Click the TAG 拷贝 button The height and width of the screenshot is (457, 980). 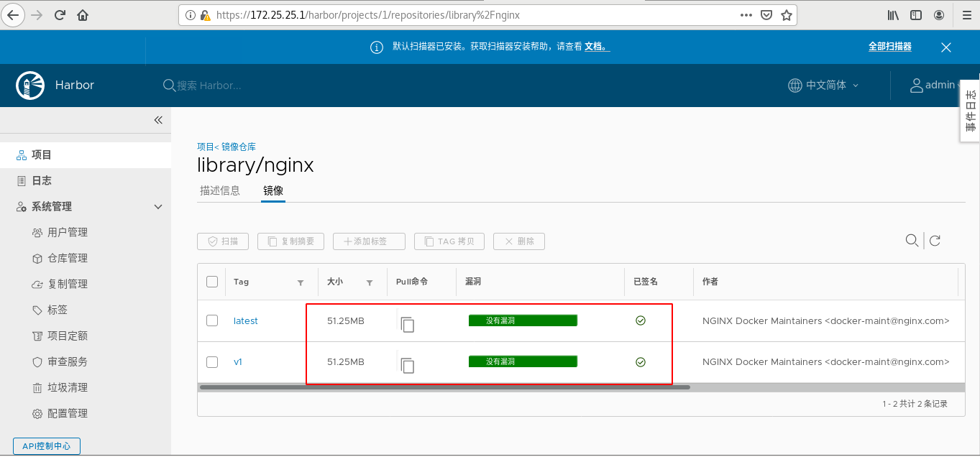(449, 241)
